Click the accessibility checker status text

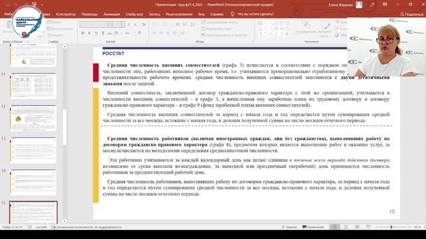[87, 227]
